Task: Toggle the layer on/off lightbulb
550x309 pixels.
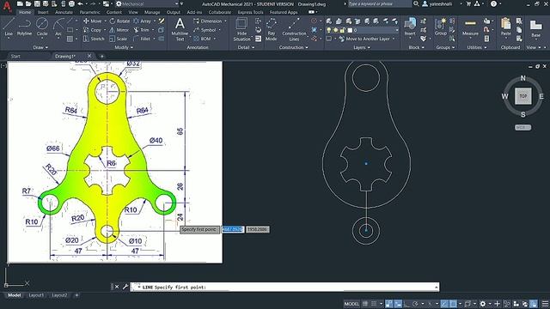Action: 328,30
